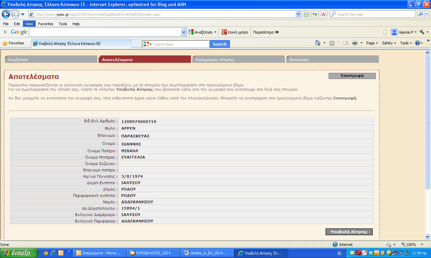Click the browser Back arrow button
Screen dimensions: 431x258
(x=6, y=14)
